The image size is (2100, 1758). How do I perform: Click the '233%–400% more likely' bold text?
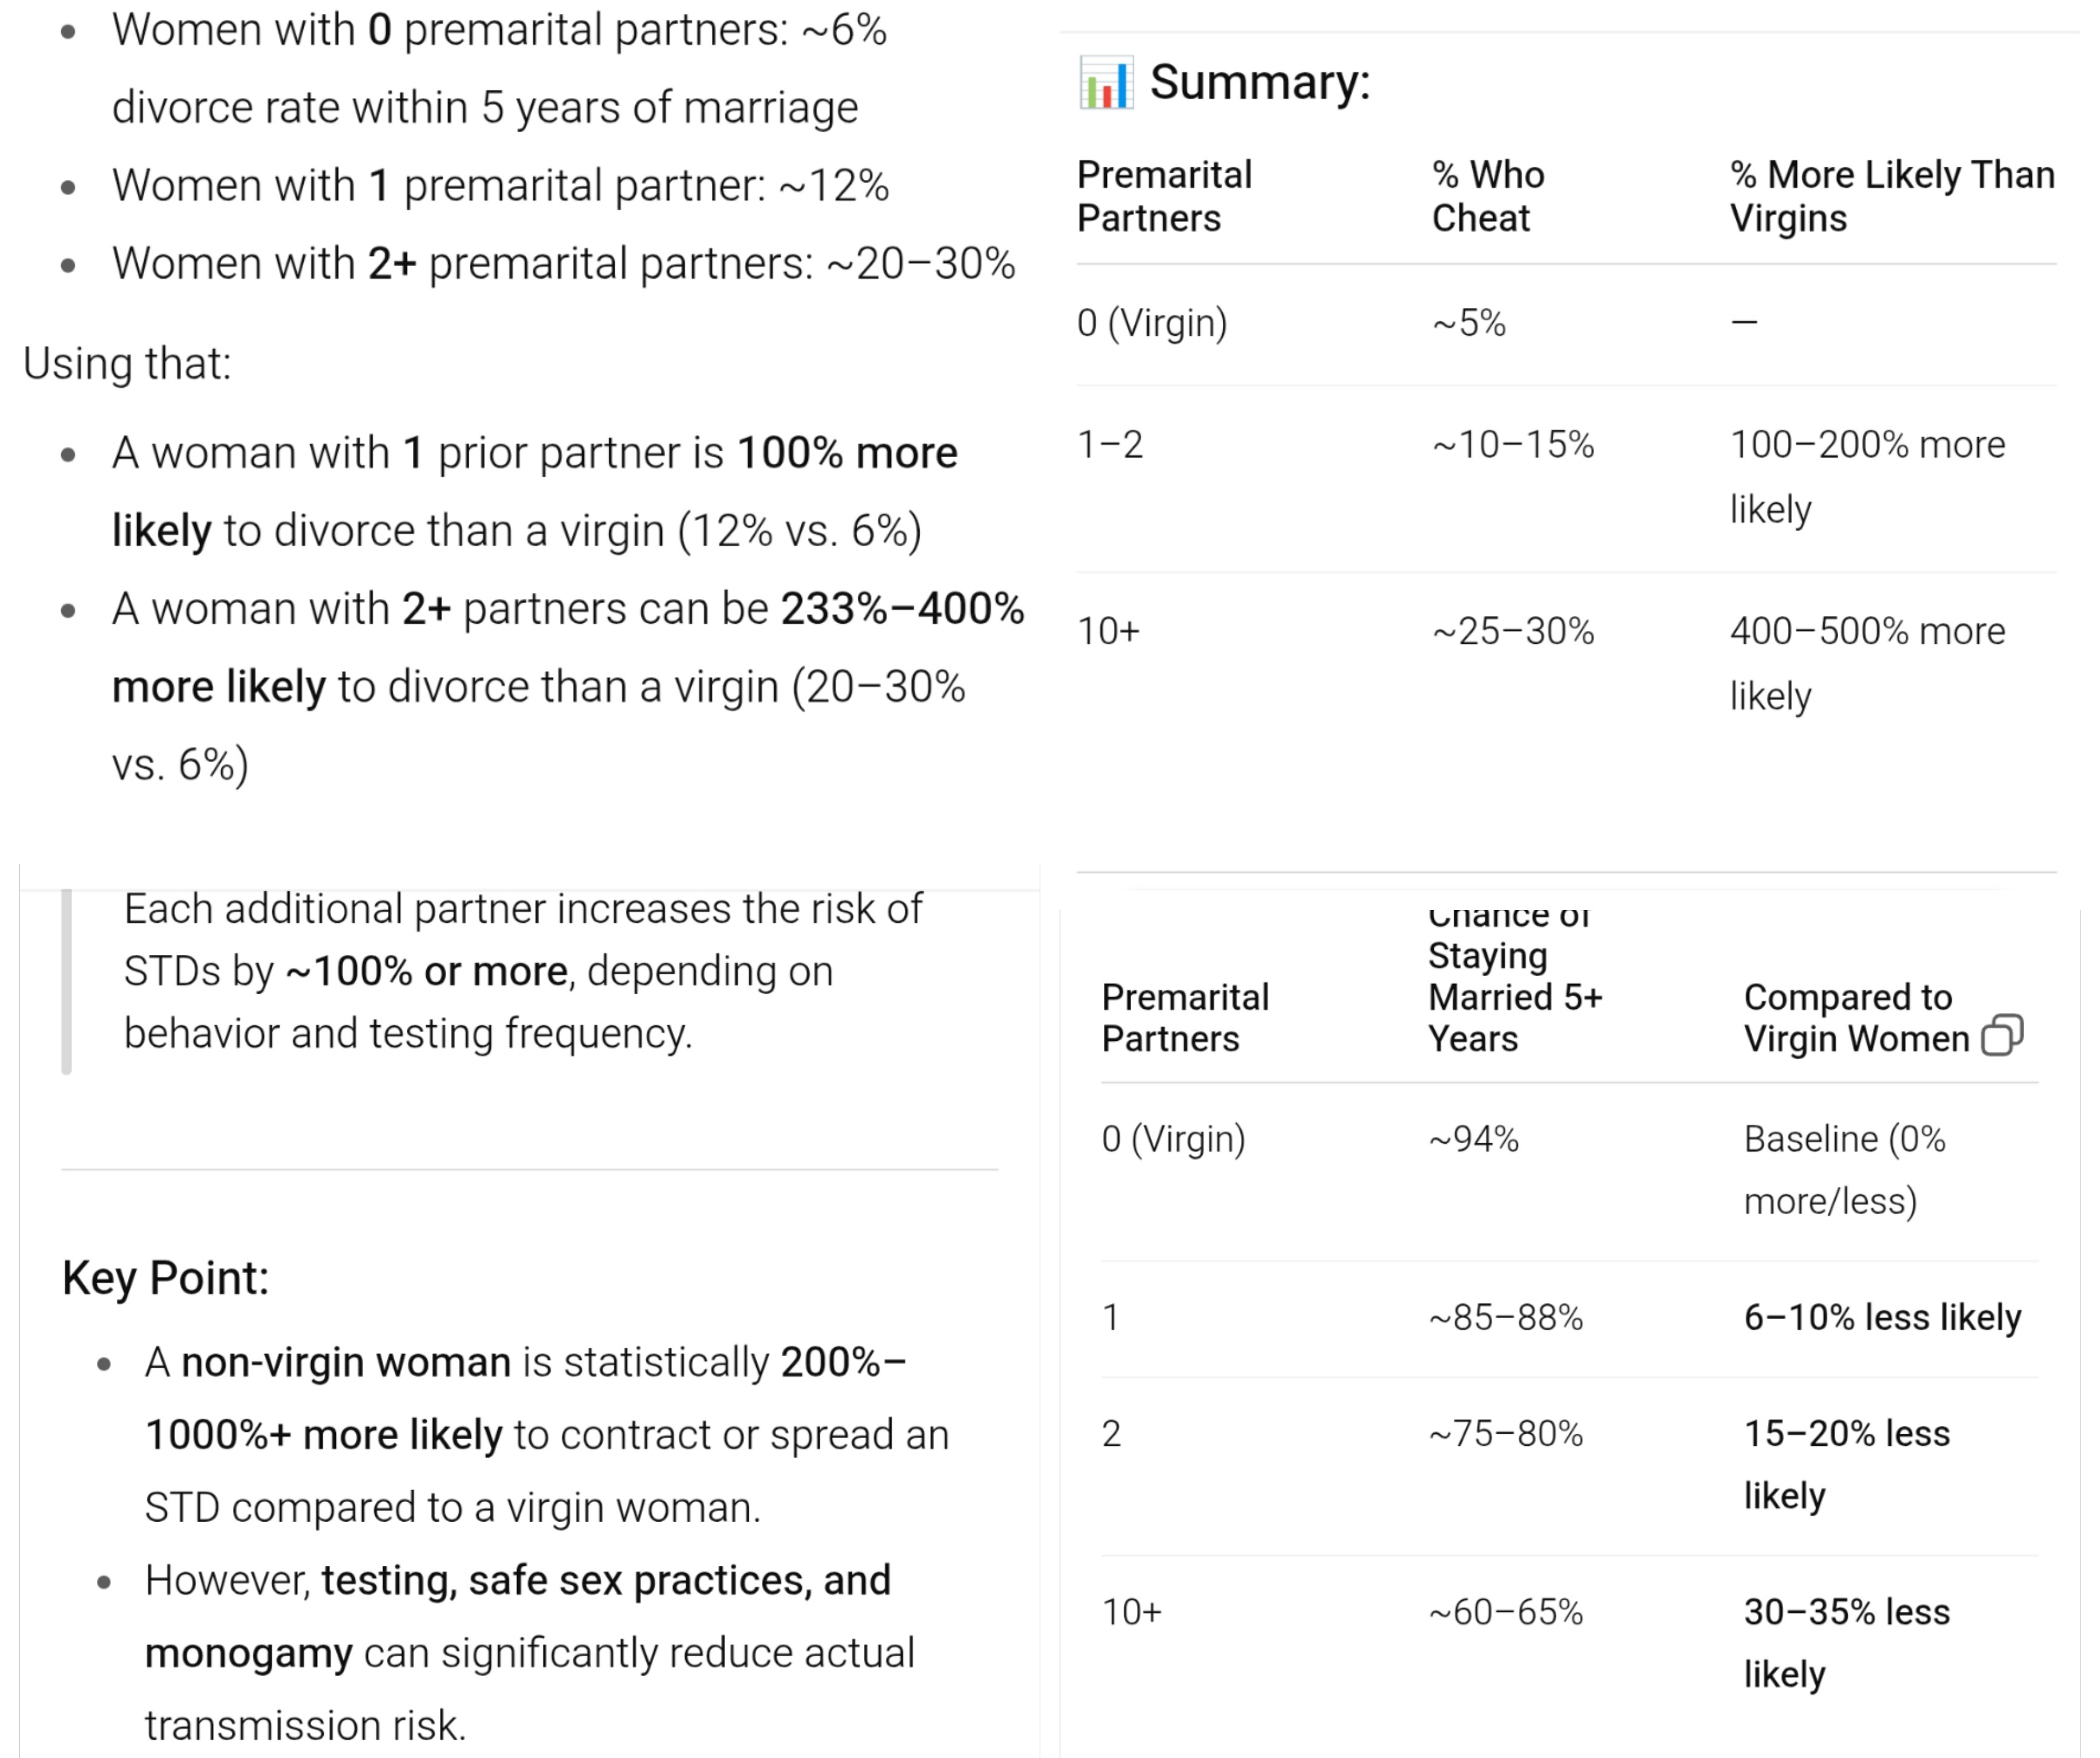pos(901,609)
